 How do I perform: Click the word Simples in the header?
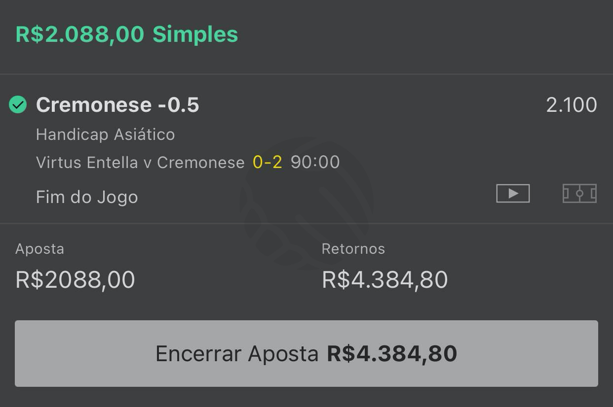pyautogui.click(x=195, y=34)
